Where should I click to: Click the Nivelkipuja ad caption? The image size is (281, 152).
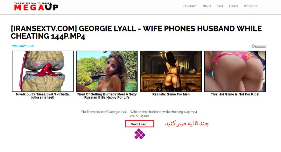click(43, 96)
